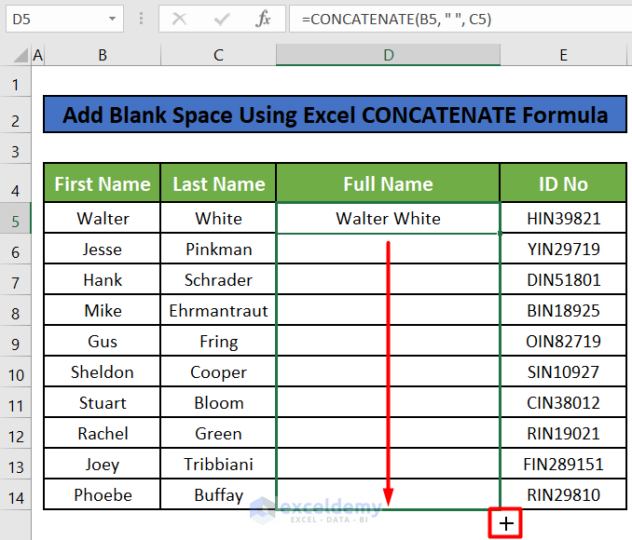Select the cell 'SIN10927'
The height and width of the screenshot is (540, 632).
pyautogui.click(x=563, y=371)
